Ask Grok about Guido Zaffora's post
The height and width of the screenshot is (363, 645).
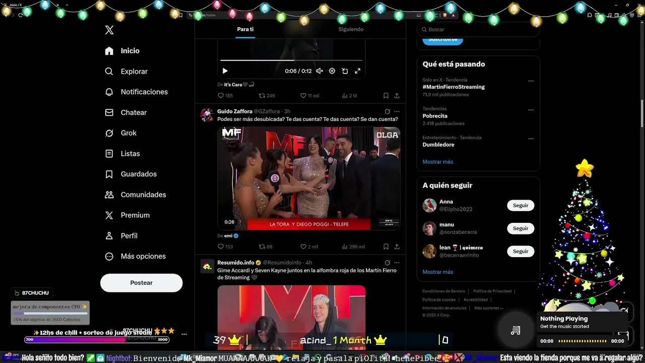[387, 111]
